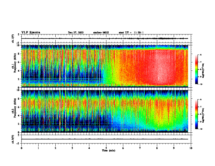Screen dimensions: 215x166
Task: Click time axis tick label "1"
Action: [38, 148]
